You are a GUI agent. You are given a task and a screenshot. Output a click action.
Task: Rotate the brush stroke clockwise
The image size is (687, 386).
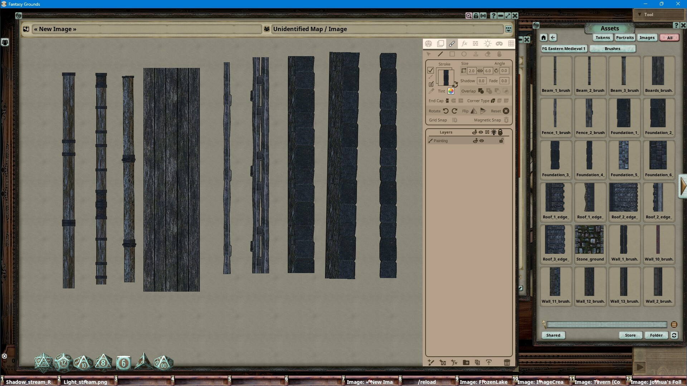(x=454, y=111)
